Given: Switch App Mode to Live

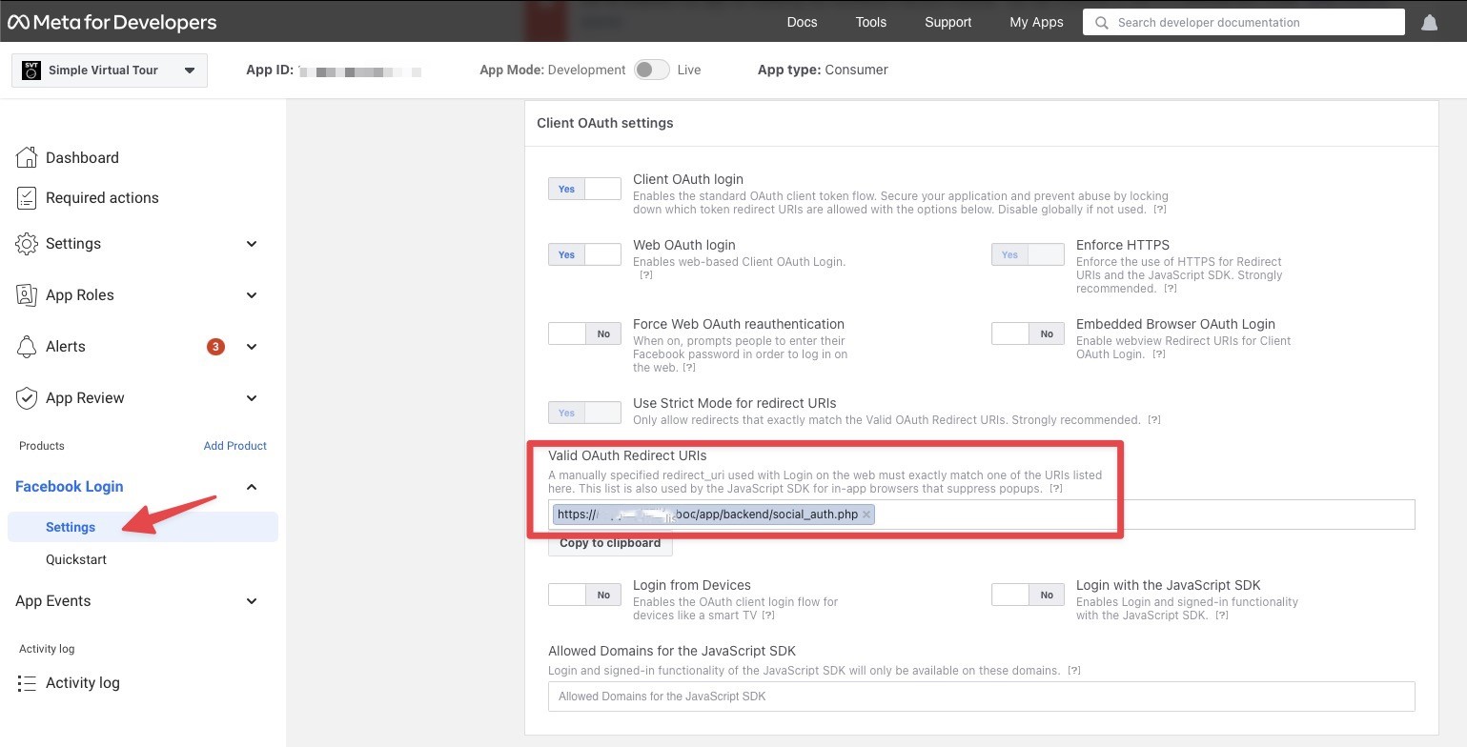Looking at the screenshot, I should click(652, 70).
